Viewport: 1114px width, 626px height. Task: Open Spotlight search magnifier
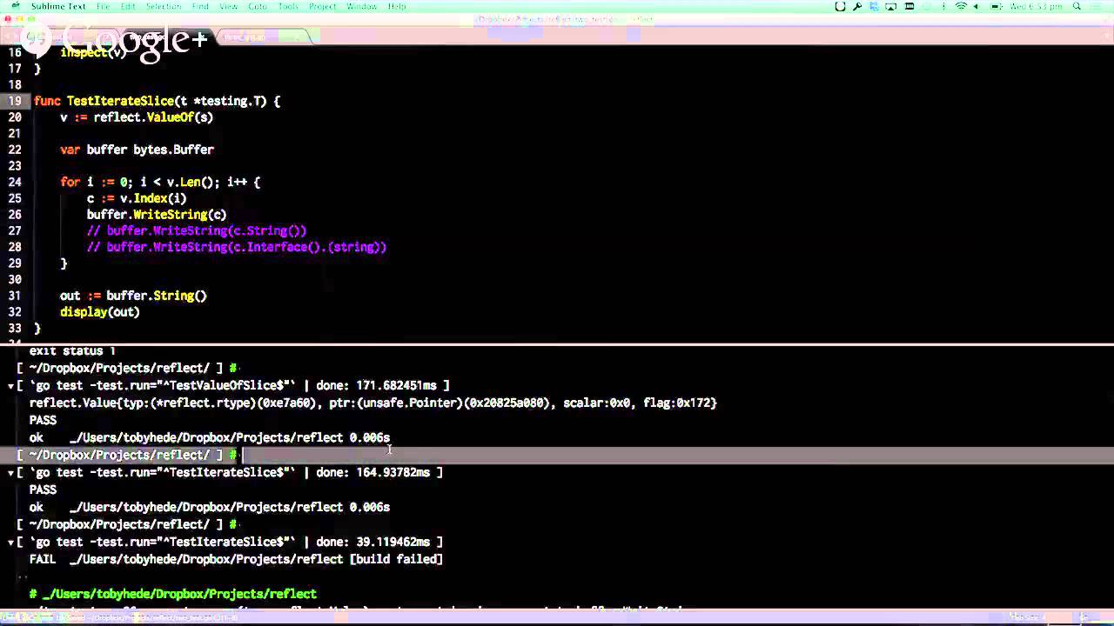(x=1077, y=6)
